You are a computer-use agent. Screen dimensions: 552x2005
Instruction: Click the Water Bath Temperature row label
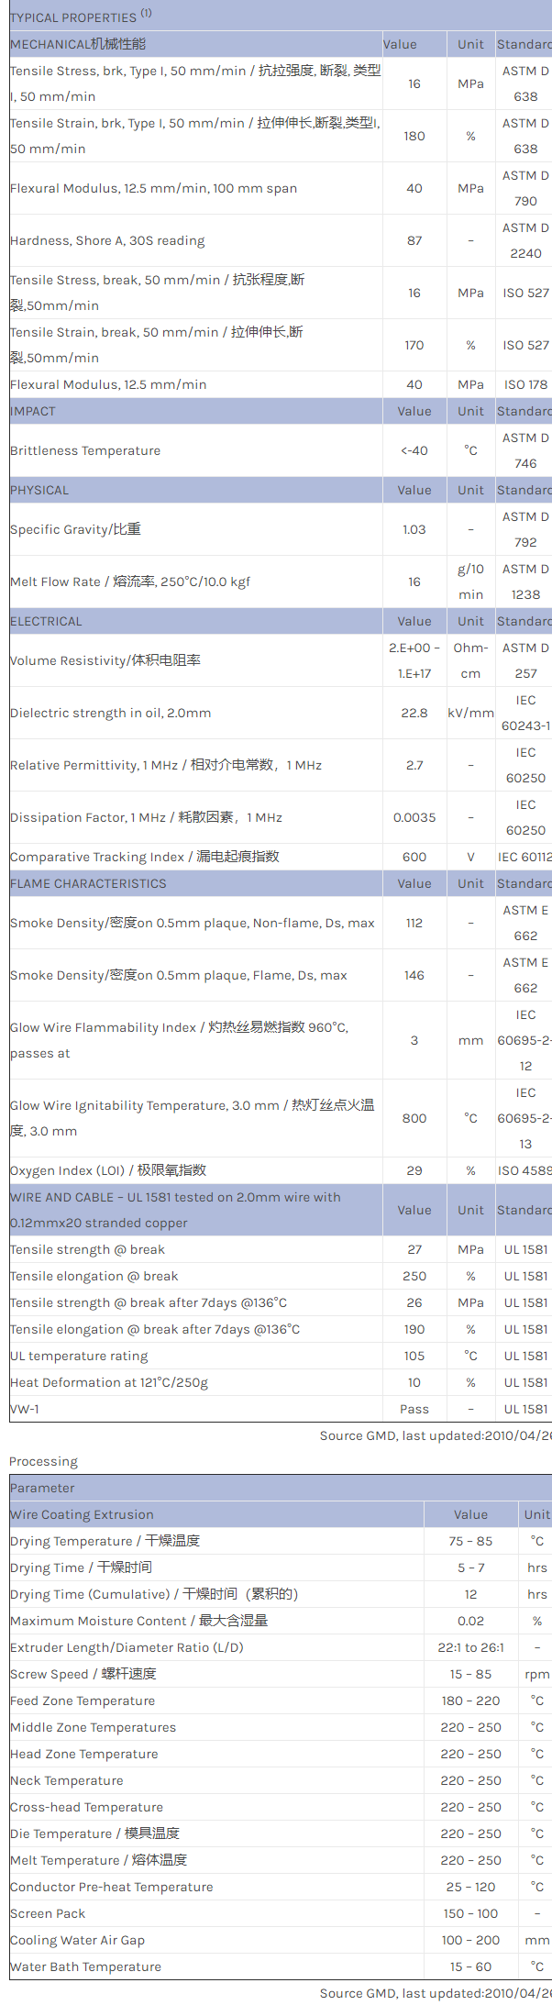[x=85, y=1966]
